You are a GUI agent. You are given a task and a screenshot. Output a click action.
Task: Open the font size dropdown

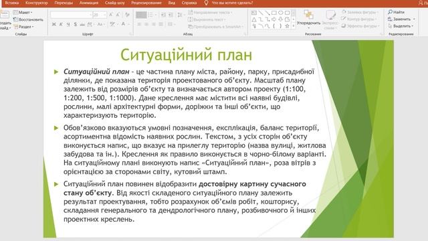105,15
